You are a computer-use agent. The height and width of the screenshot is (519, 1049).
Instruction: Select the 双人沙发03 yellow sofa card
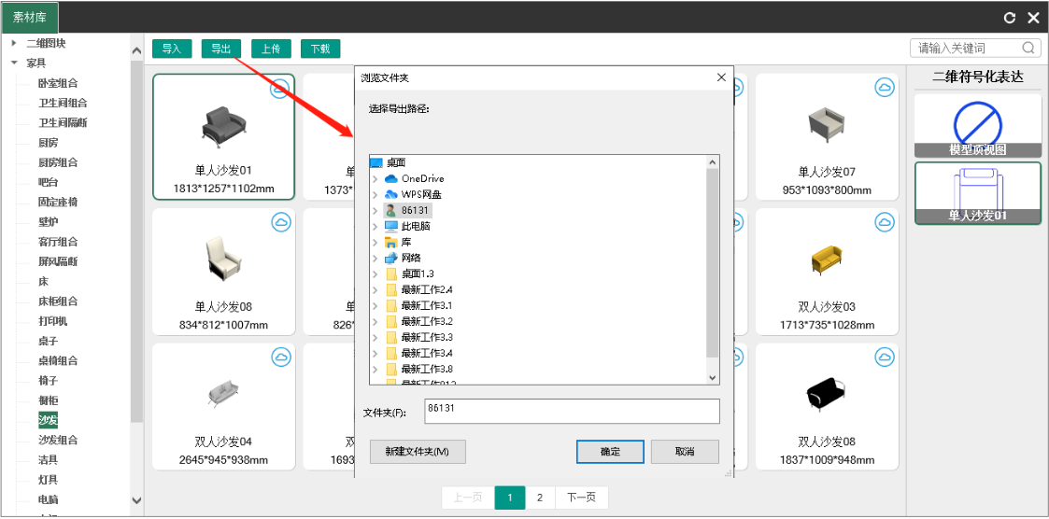tap(827, 272)
